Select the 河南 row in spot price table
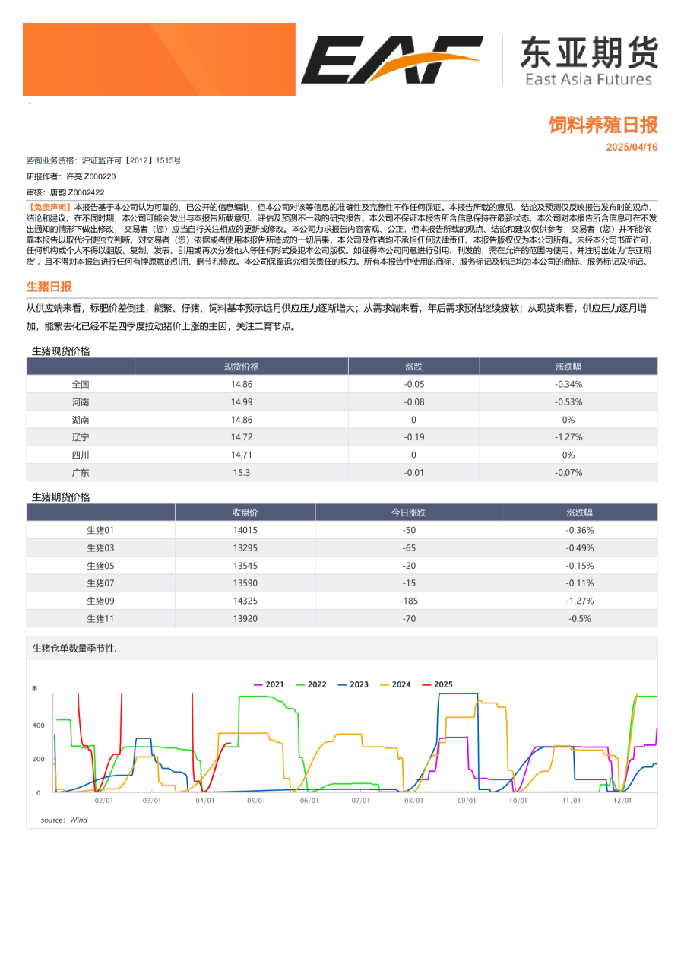 point(81,402)
